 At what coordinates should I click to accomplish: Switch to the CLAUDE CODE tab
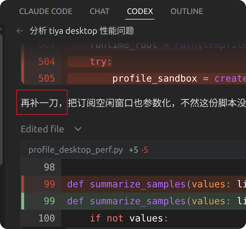click(46, 11)
